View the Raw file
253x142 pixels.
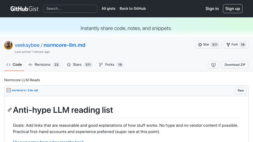coord(241,90)
